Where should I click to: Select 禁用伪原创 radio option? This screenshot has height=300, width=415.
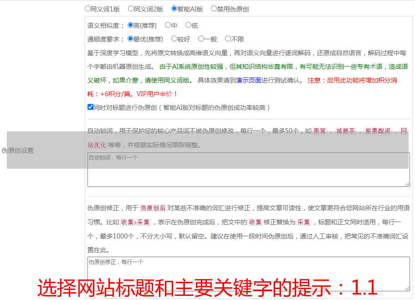pyautogui.click(x=214, y=9)
